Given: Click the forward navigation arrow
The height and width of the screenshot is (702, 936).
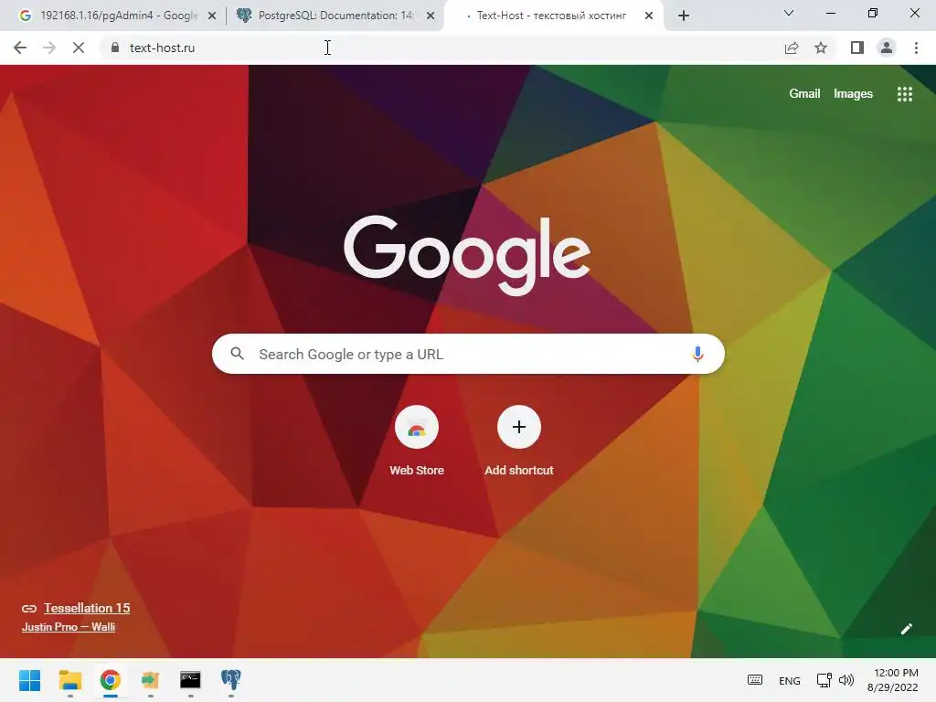Looking at the screenshot, I should (x=49, y=48).
